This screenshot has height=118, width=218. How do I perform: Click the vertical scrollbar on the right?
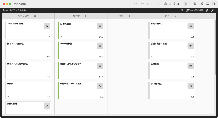tap(215, 47)
